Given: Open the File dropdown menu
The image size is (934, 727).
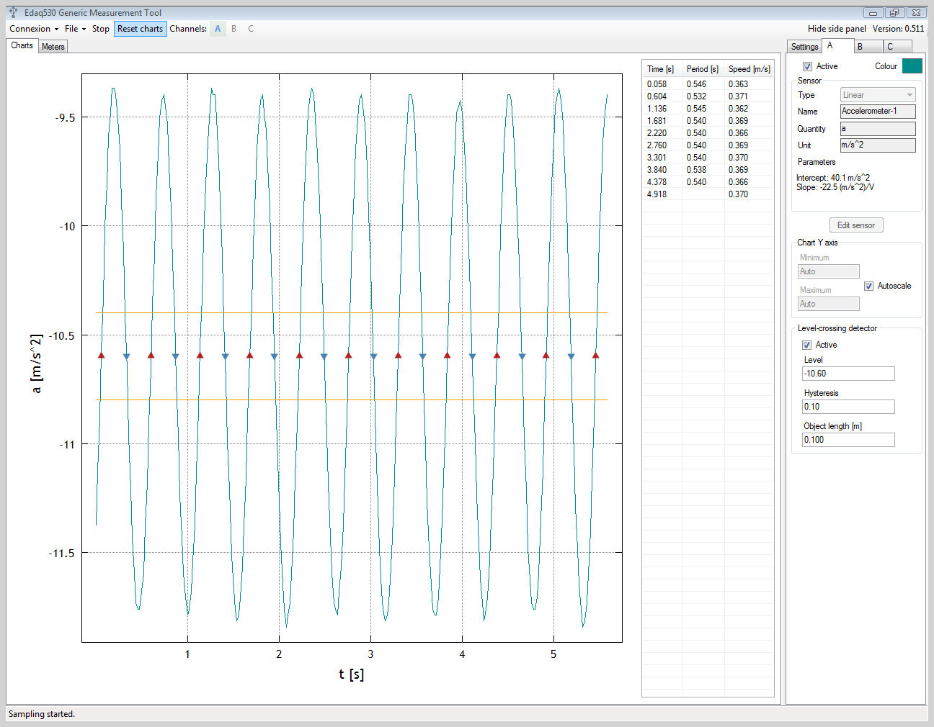Looking at the screenshot, I should tap(75, 29).
